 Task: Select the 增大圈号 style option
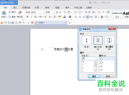[x=109, y=40]
